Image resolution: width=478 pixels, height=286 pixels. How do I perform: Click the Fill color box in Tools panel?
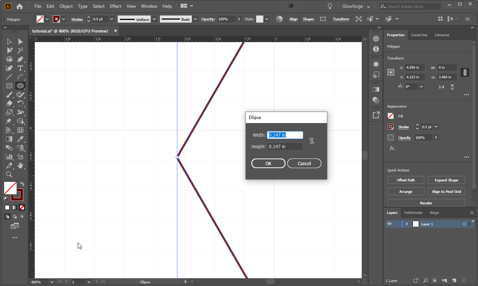coord(10,188)
